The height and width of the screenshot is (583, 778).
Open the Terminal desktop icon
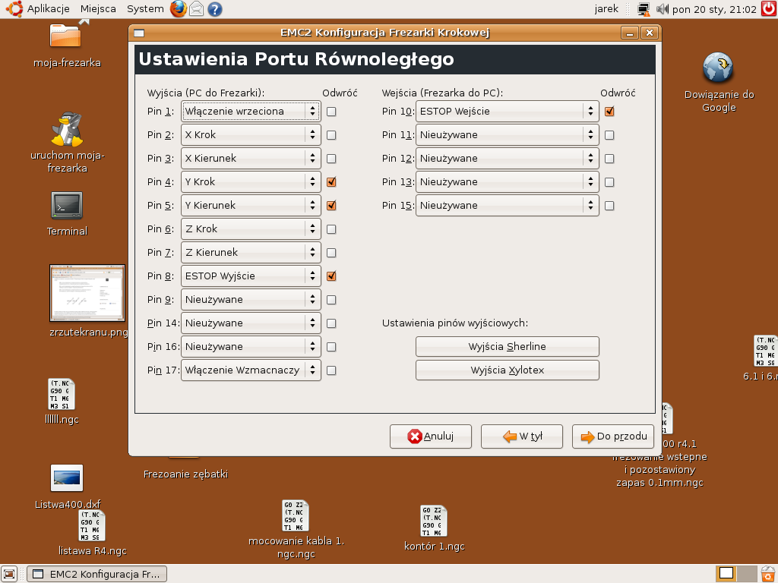coord(67,205)
